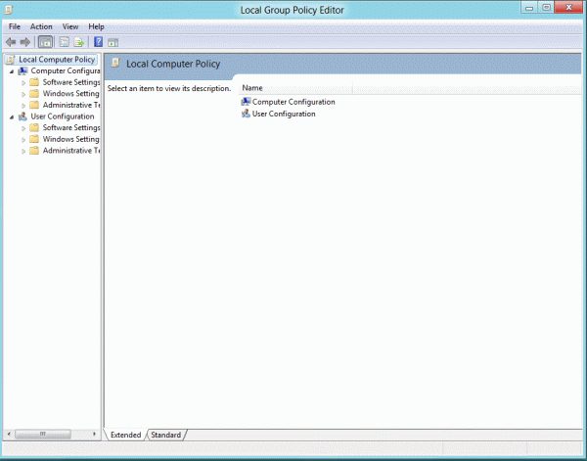This screenshot has width=587, height=461.
Task: Click the scroll icon in the Local Computer Policy header
Action: click(115, 63)
